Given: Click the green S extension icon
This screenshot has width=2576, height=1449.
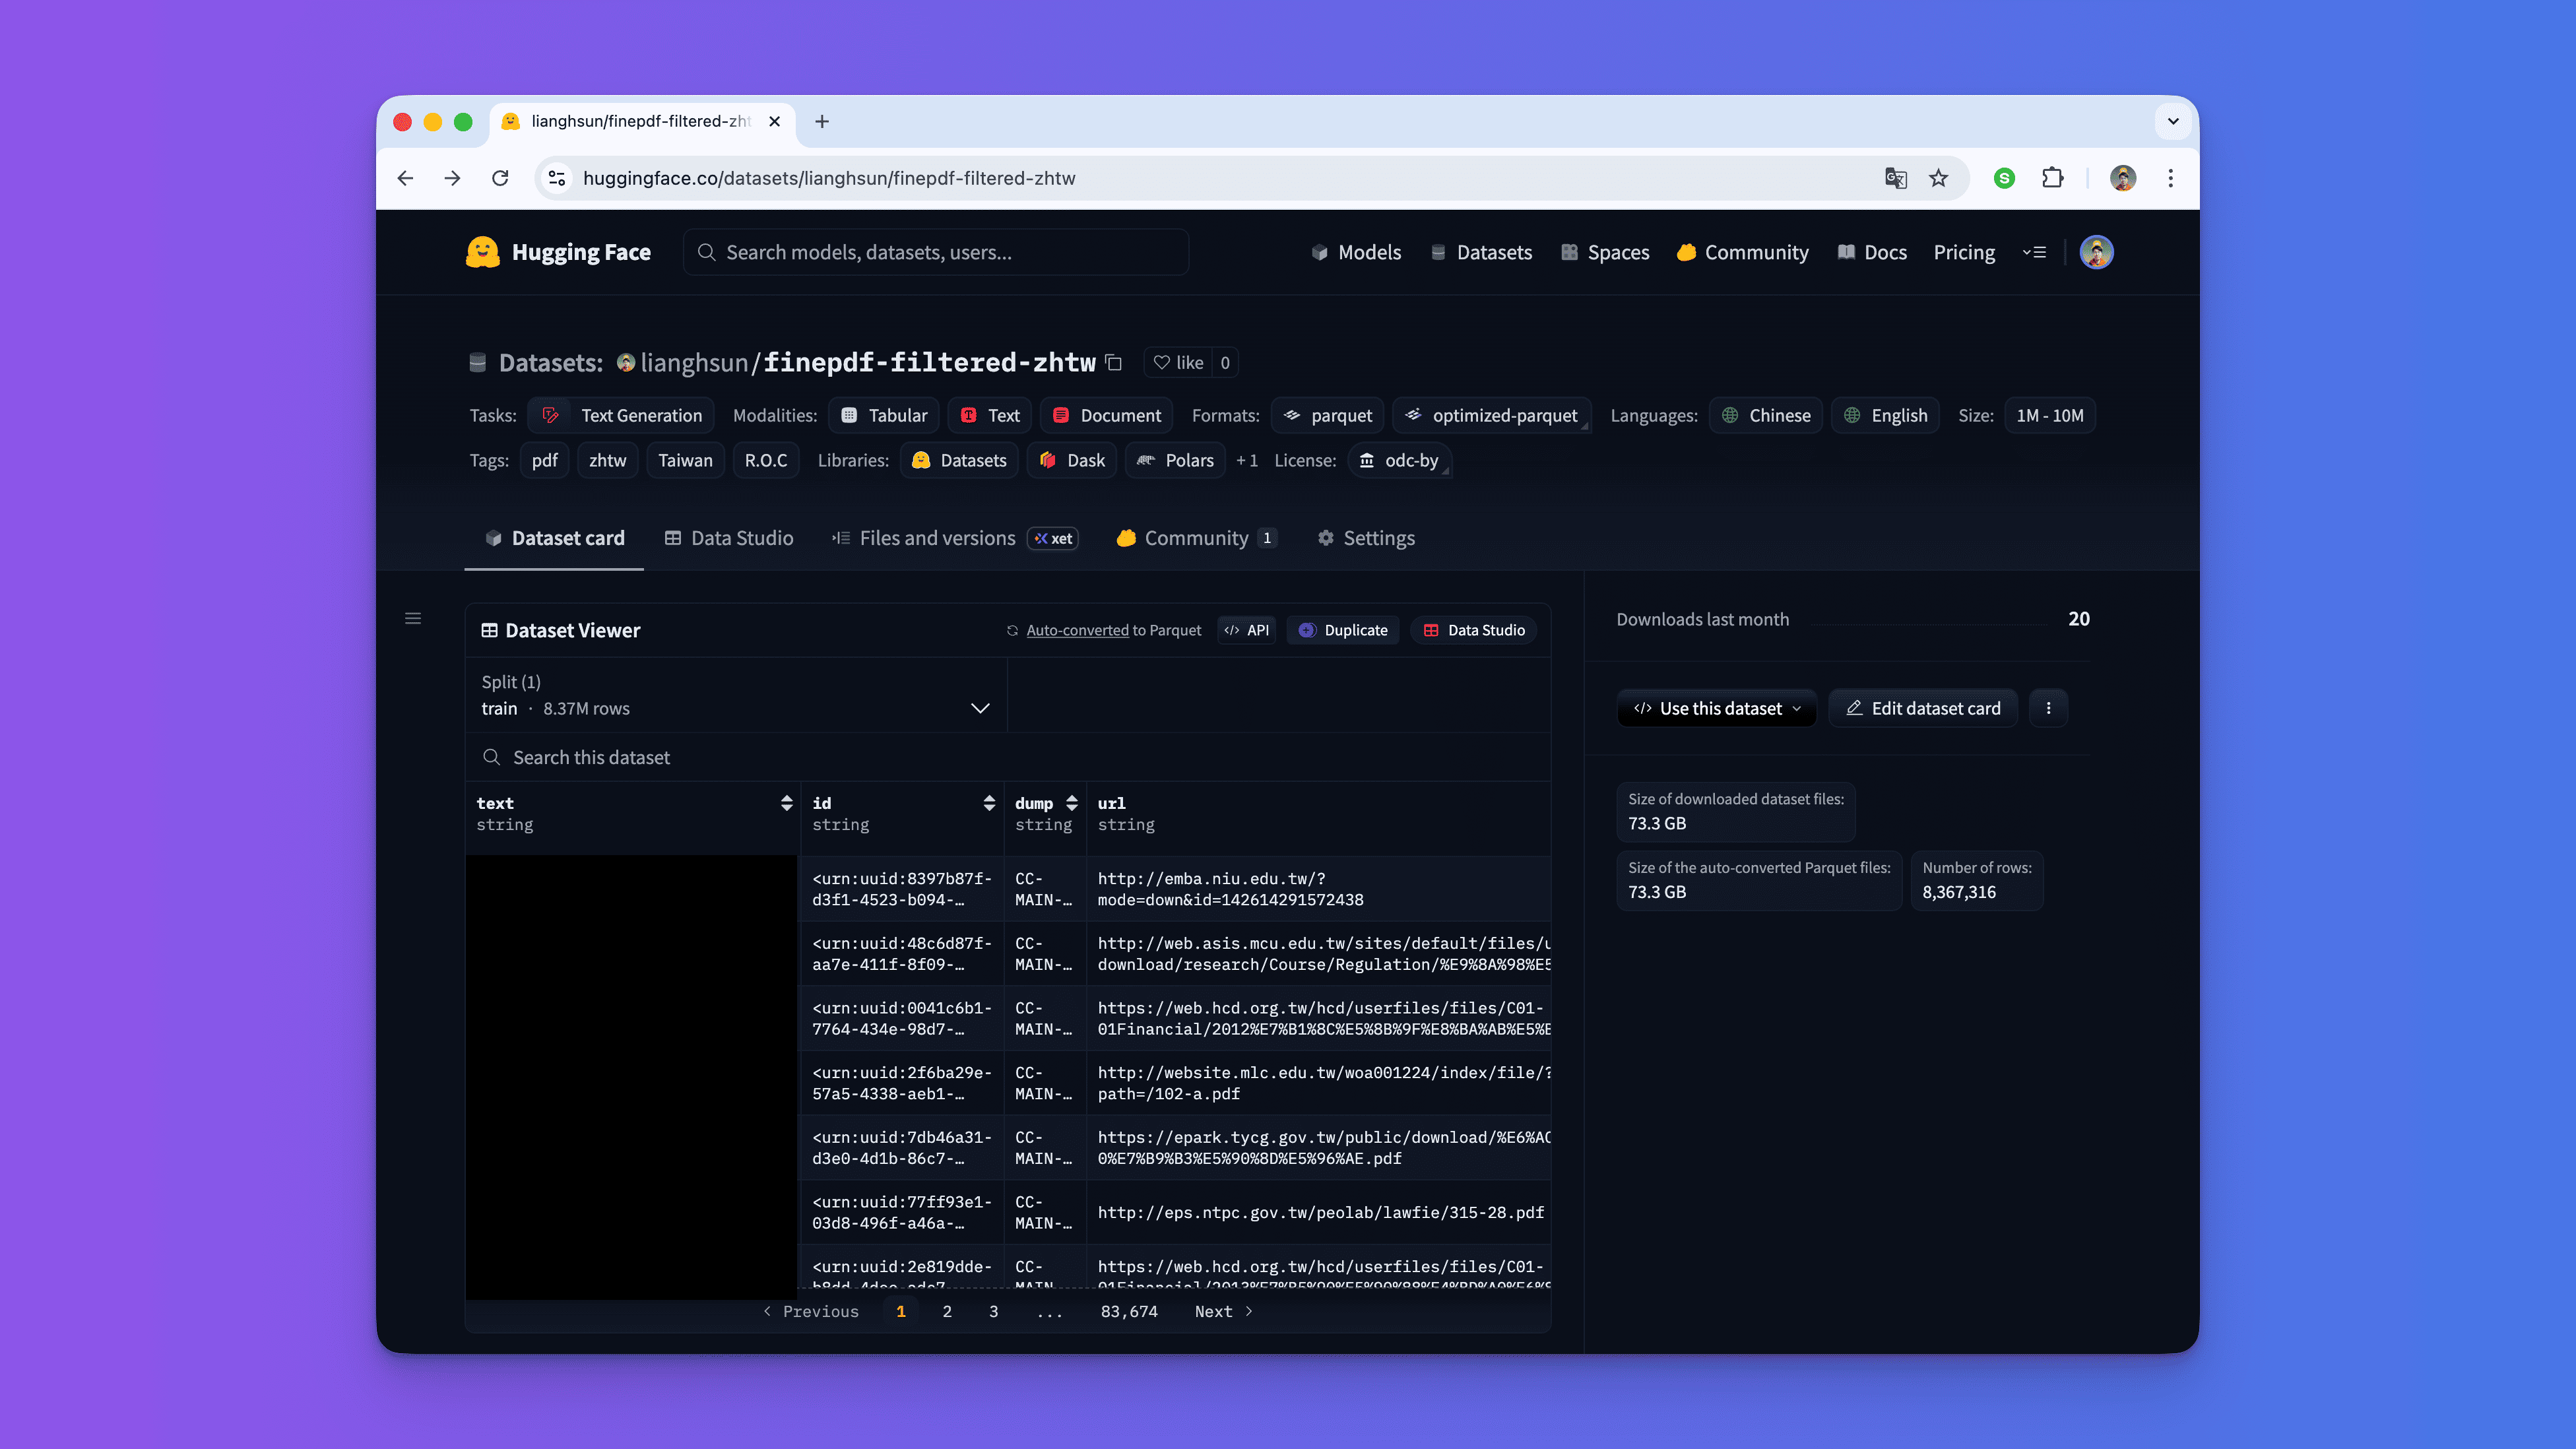Looking at the screenshot, I should tap(2004, 178).
